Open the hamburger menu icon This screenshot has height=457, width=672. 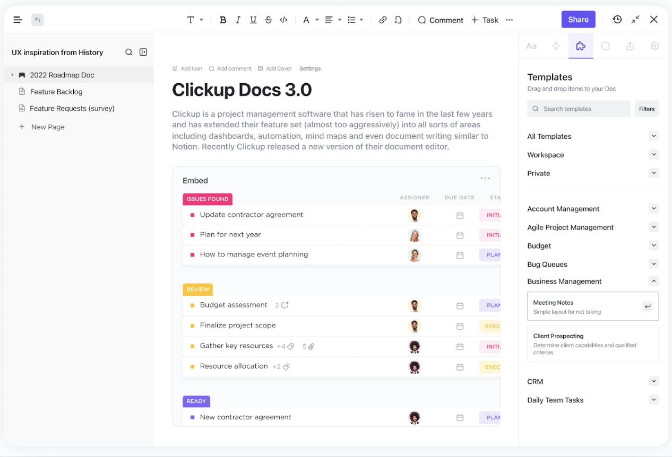pyautogui.click(x=18, y=20)
